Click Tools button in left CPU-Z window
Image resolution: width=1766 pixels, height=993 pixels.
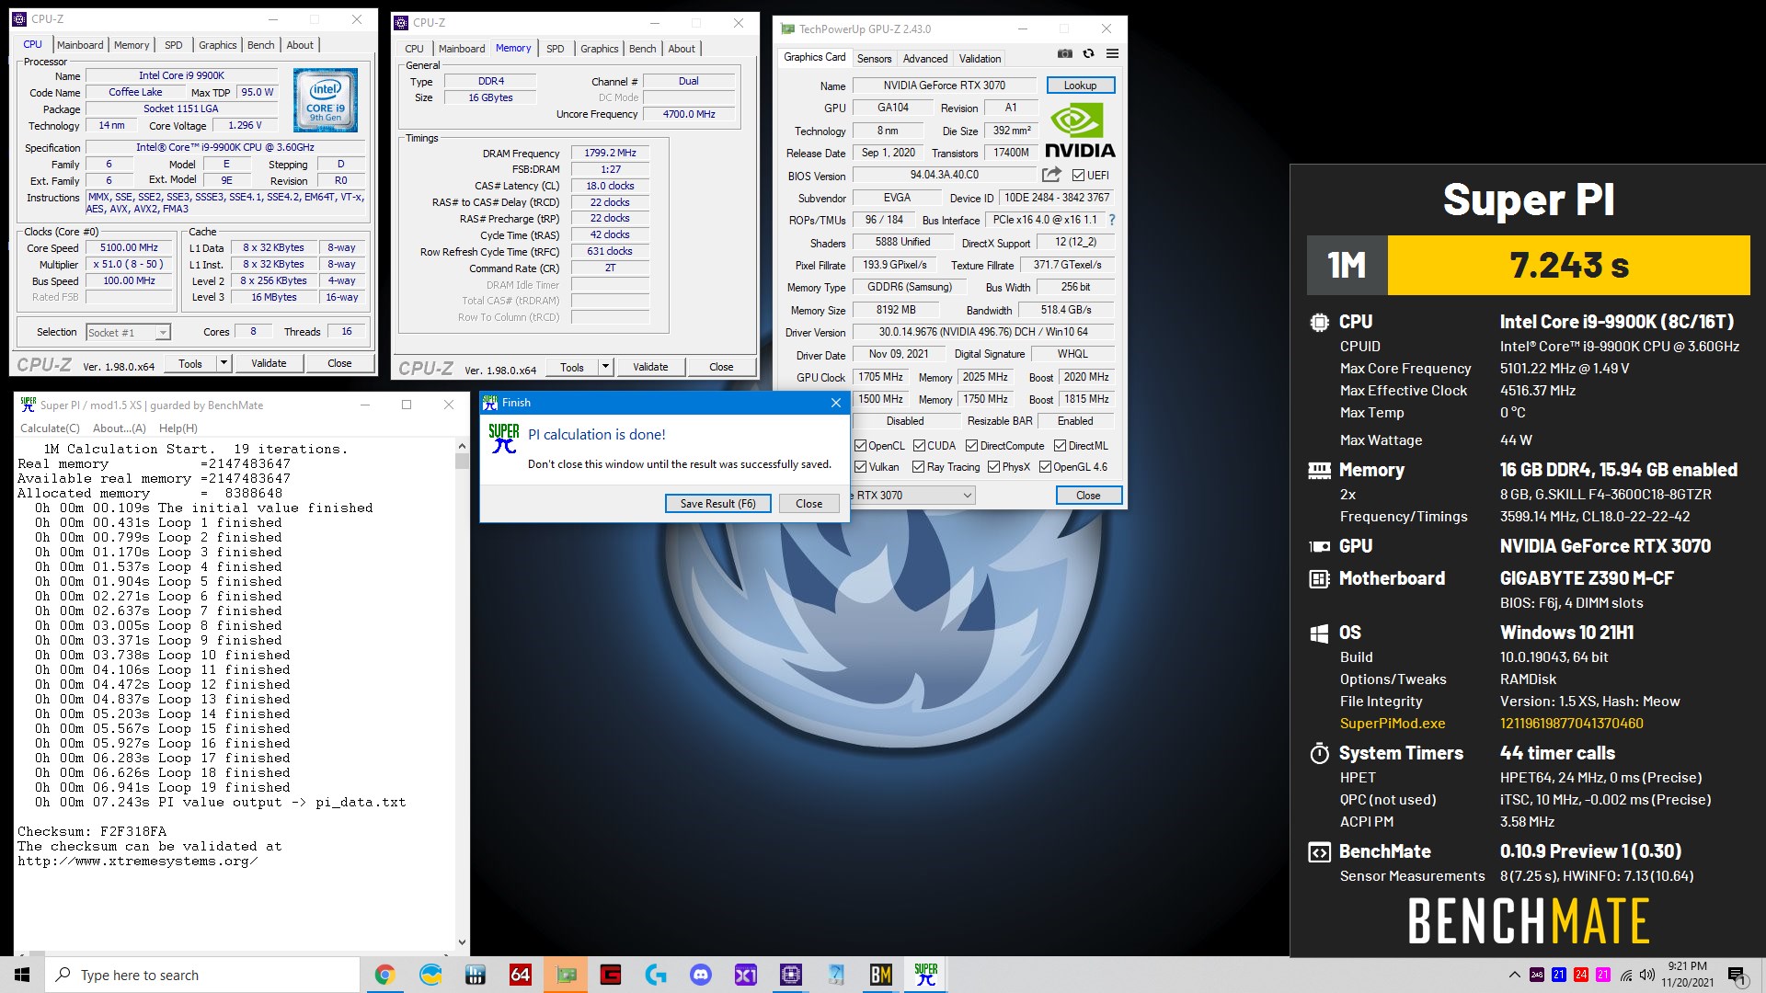click(190, 363)
